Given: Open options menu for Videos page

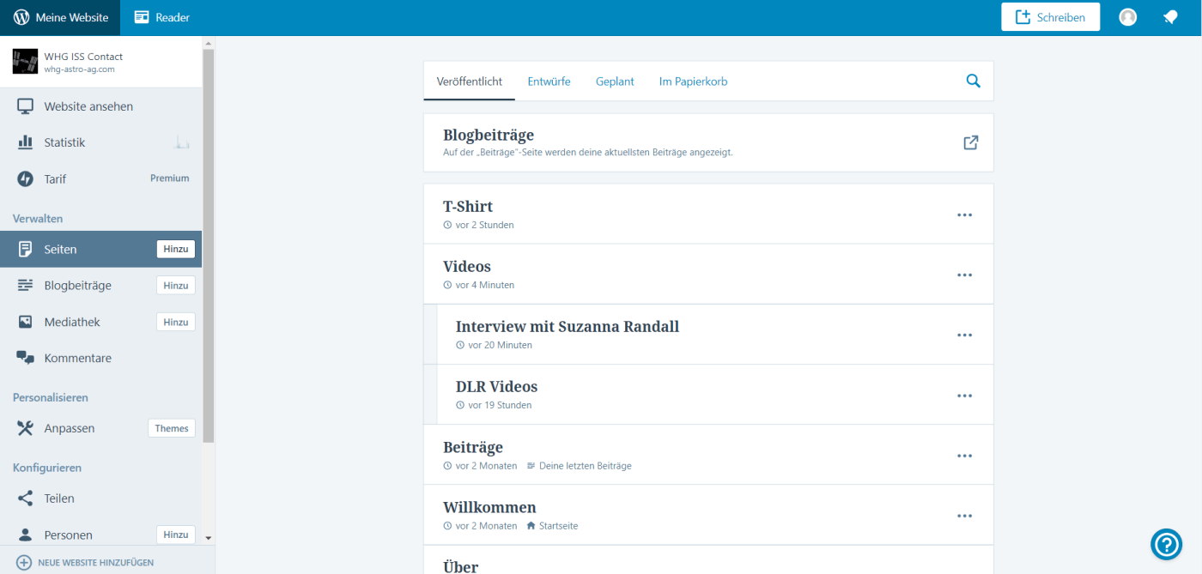Looking at the screenshot, I should coord(964,275).
